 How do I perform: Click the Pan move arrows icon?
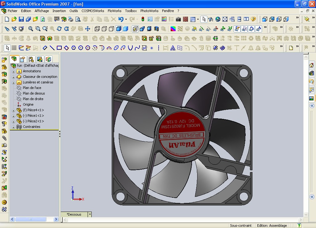[87, 29]
